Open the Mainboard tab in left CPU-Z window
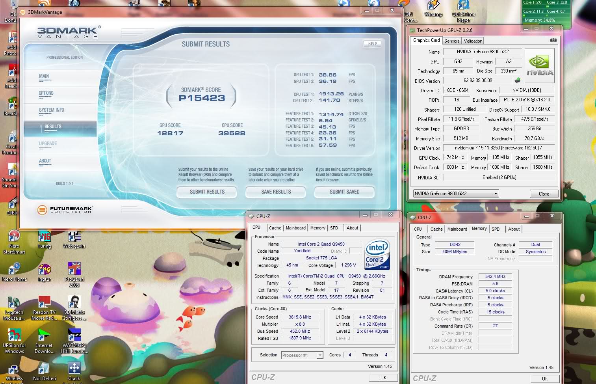596x384 pixels. tap(295, 228)
